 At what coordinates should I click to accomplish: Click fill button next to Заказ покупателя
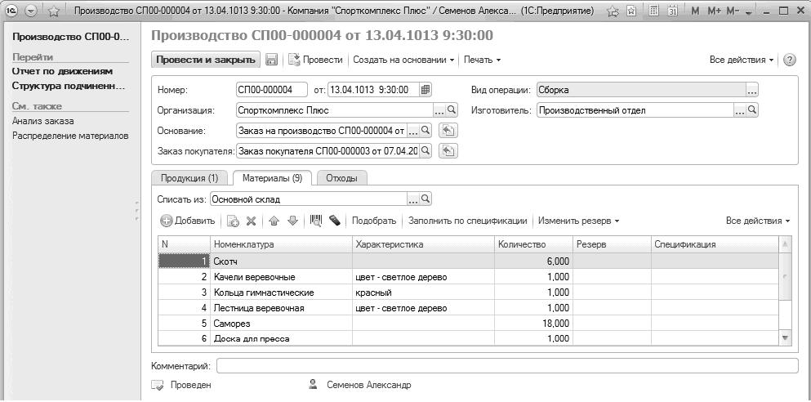coord(448,151)
